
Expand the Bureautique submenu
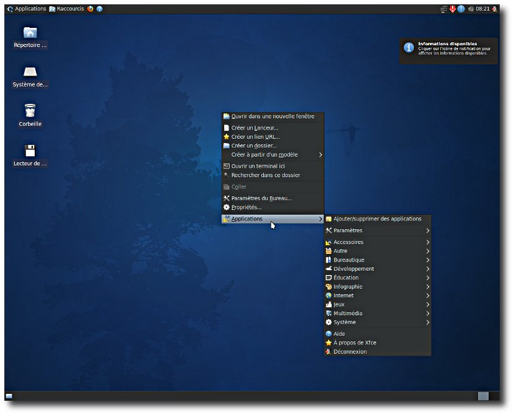pyautogui.click(x=377, y=260)
